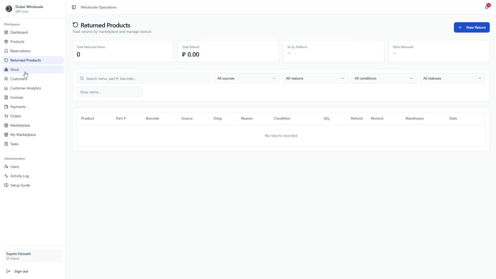Image resolution: width=496 pixels, height=279 pixels.
Task: Click the Shop name input field
Action: [x=110, y=92]
